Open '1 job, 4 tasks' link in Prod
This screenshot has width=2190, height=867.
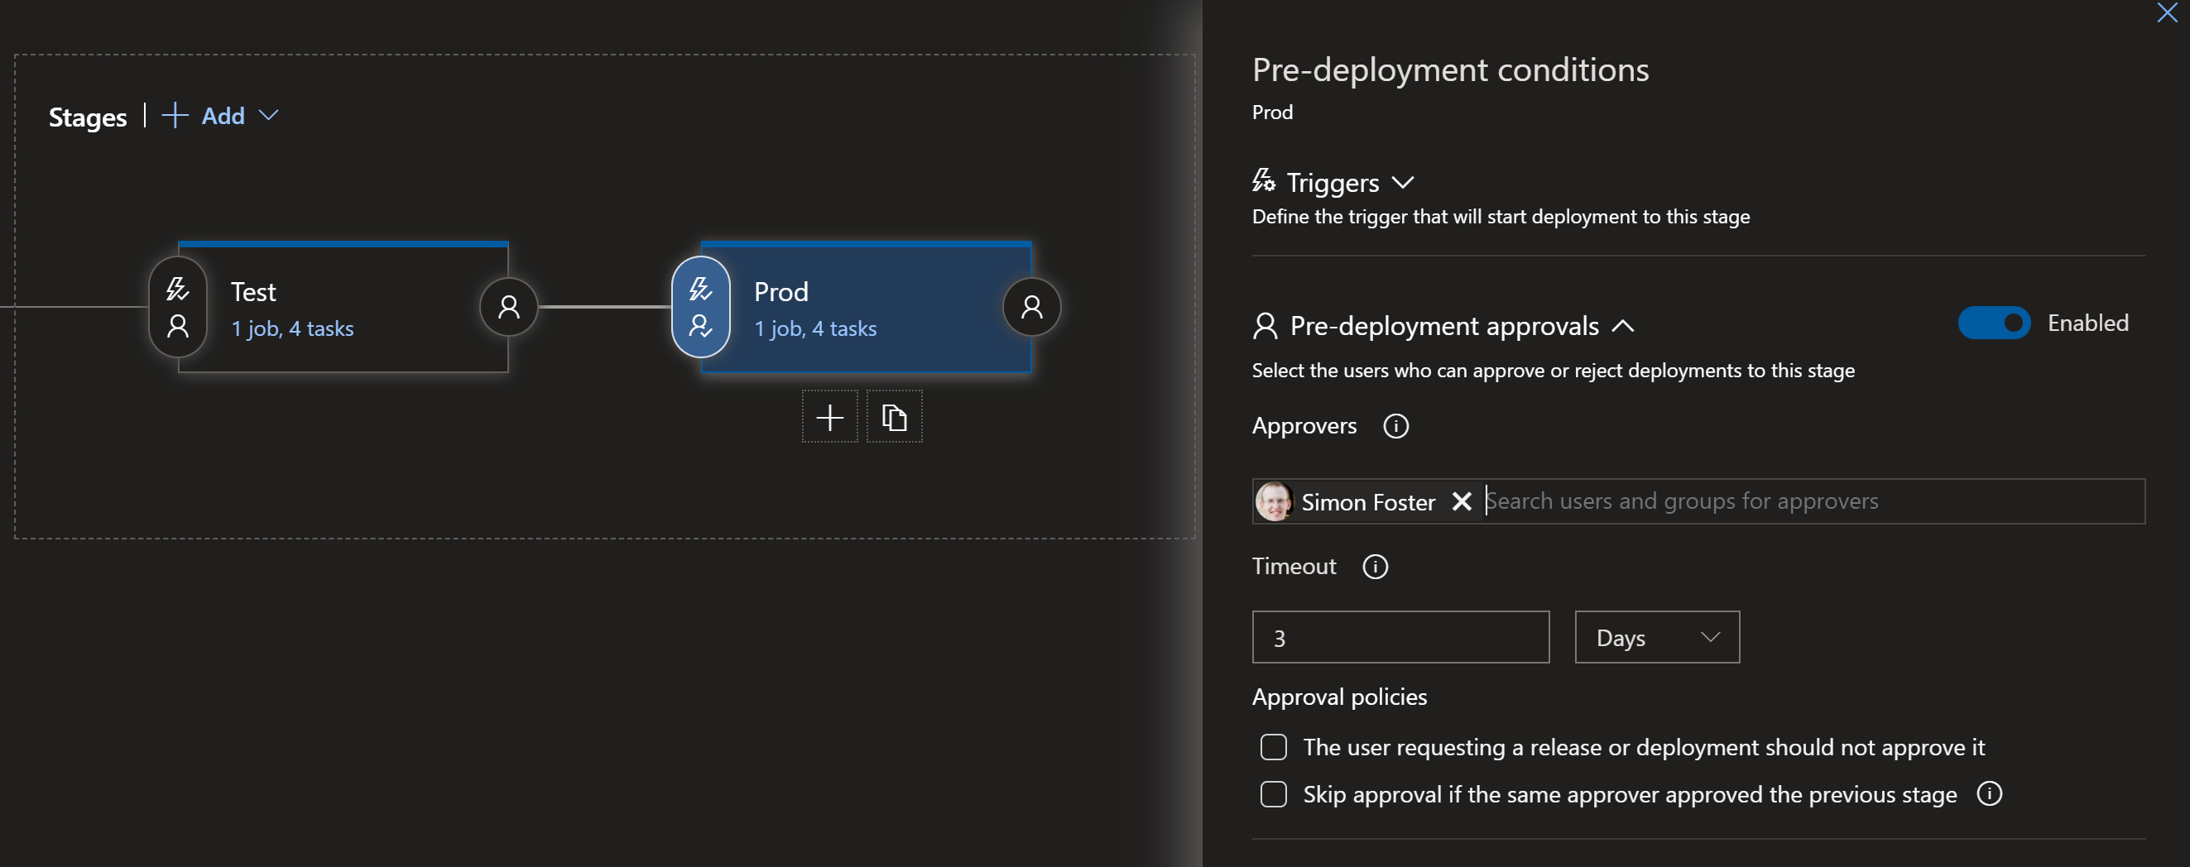815,329
